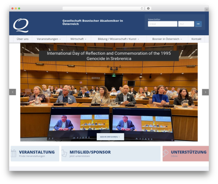Submit newsletter with the arrow button
The width and height of the screenshot is (218, 184).
tap(198, 24)
